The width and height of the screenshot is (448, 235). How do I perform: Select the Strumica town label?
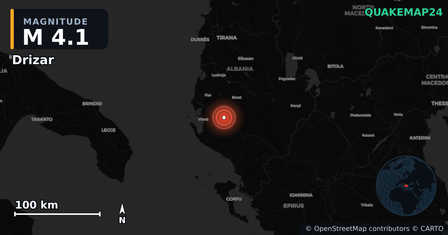click(x=429, y=27)
